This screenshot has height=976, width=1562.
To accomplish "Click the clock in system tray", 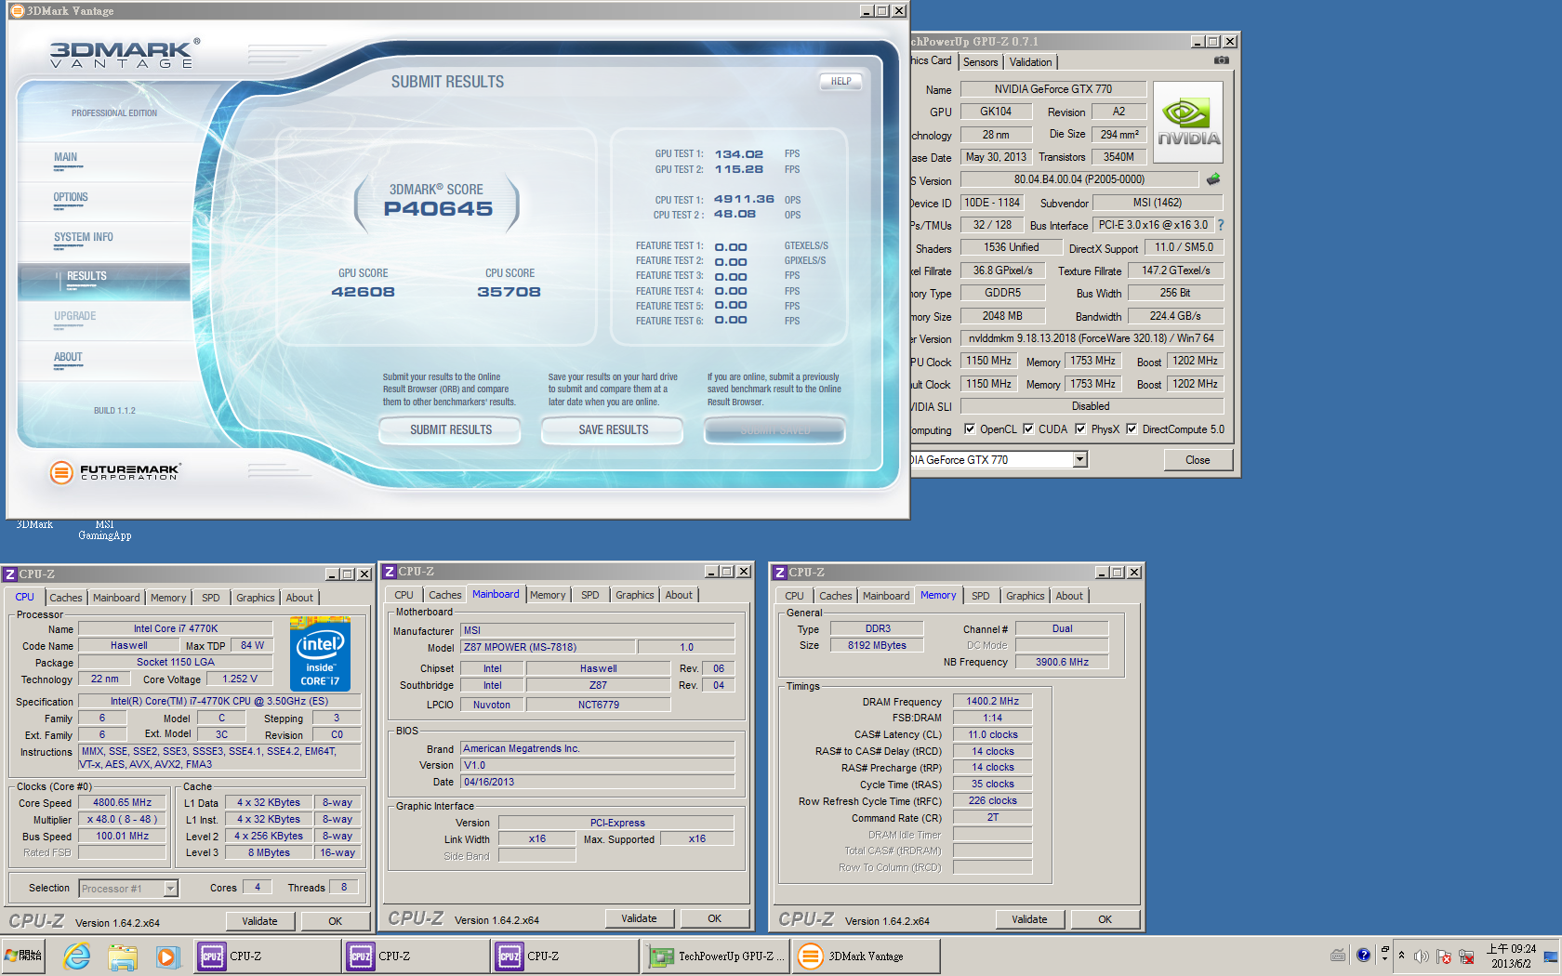I will 1511,956.
